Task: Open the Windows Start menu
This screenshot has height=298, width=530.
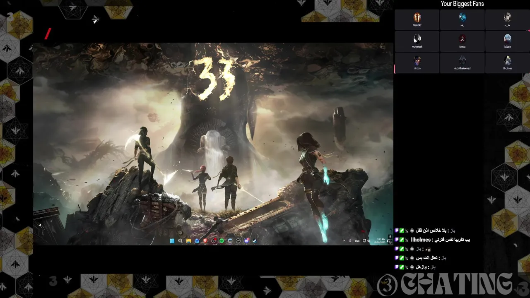Action: 172,241
